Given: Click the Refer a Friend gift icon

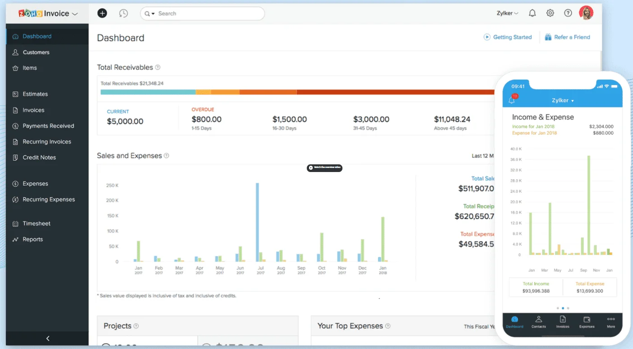Looking at the screenshot, I should (x=548, y=37).
